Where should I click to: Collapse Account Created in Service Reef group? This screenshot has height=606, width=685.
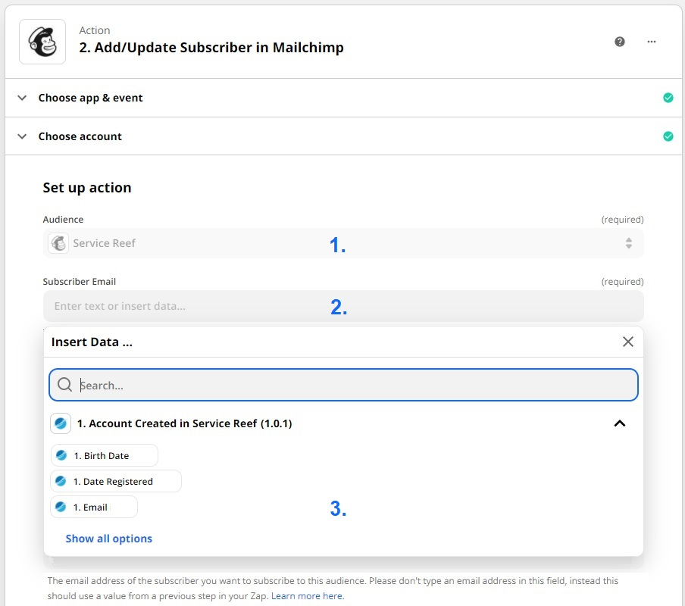[x=620, y=423]
